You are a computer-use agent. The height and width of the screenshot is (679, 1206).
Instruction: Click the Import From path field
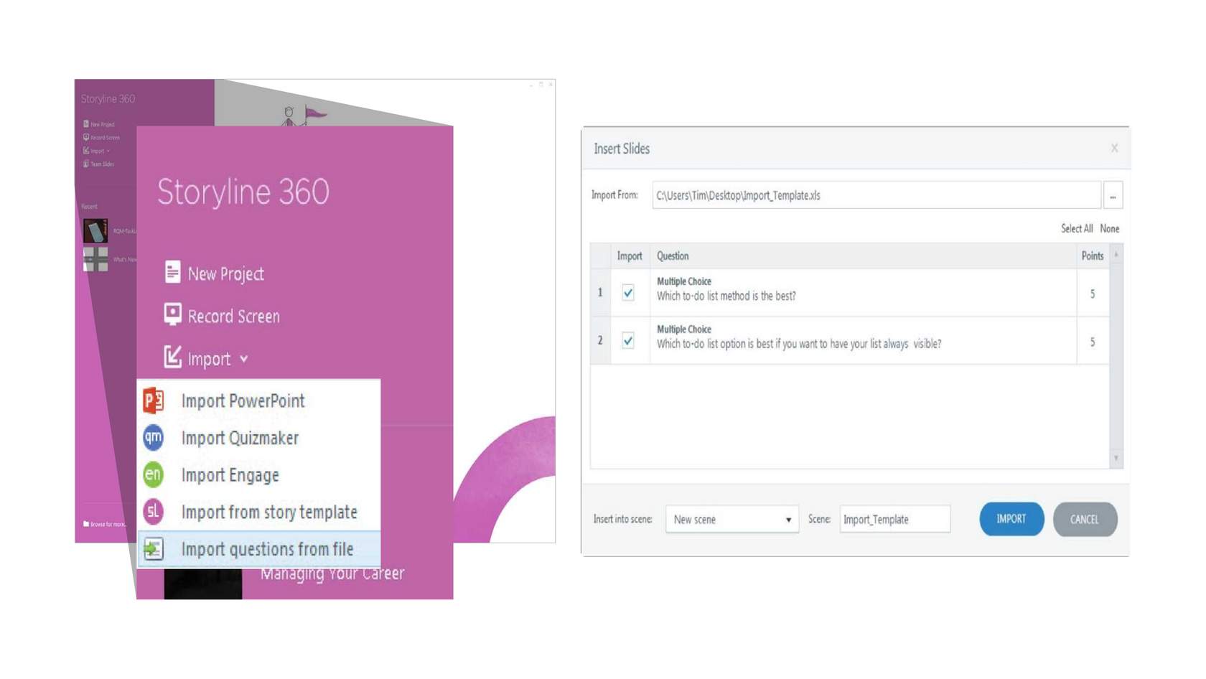click(x=876, y=195)
